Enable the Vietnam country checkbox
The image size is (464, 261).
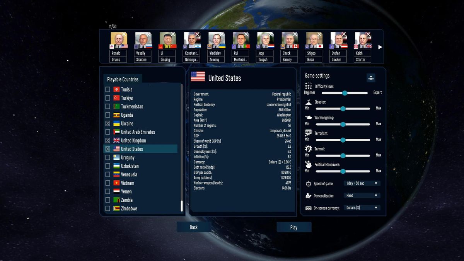108,183
